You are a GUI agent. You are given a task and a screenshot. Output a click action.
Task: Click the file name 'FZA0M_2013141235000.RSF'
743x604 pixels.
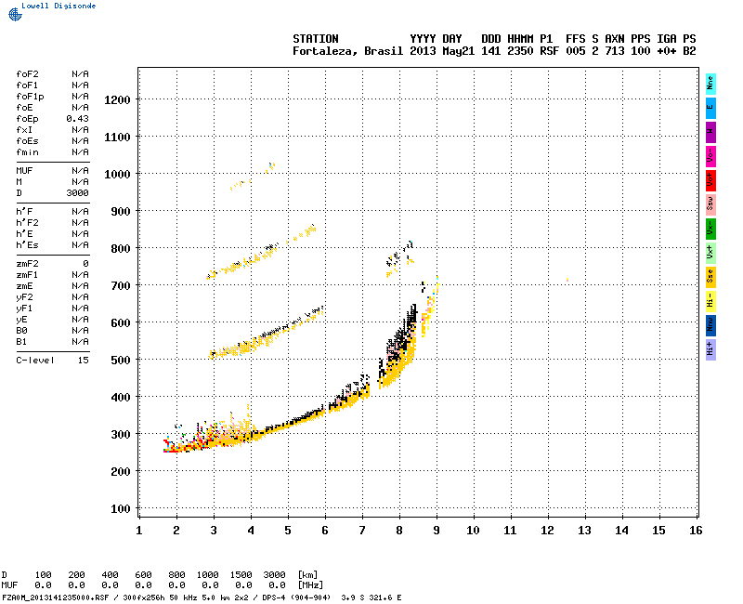(x=56, y=597)
